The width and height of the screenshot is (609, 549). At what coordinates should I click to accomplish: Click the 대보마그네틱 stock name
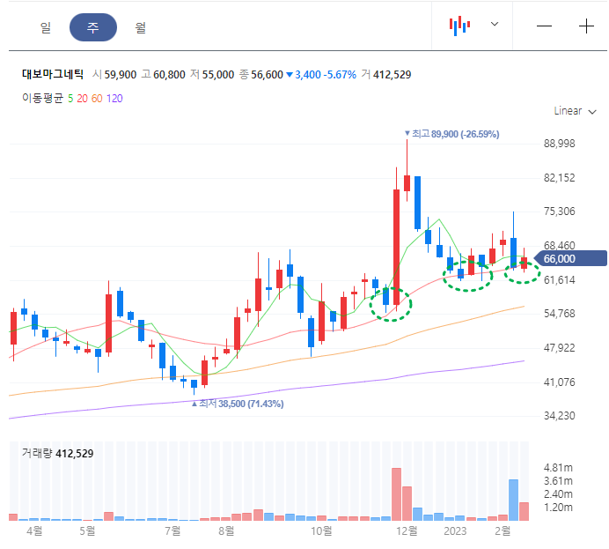[53, 74]
